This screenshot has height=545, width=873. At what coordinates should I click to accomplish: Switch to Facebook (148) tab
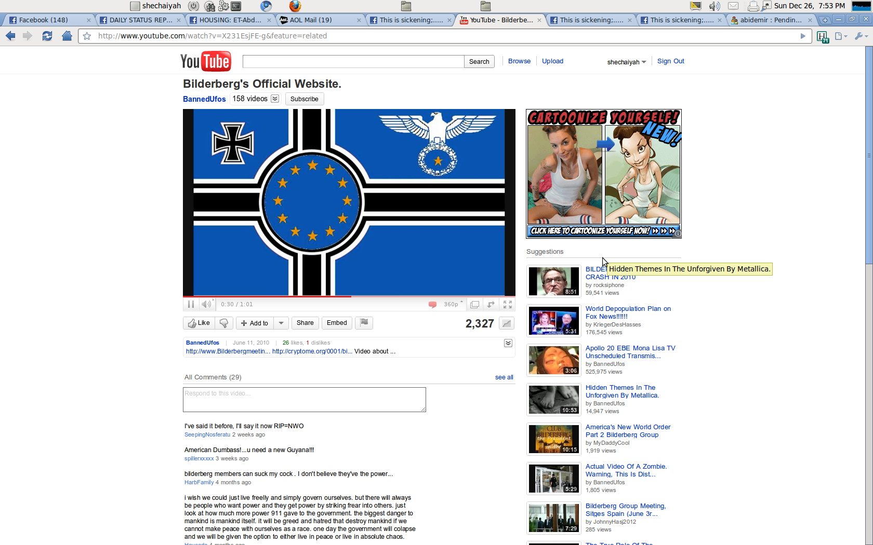[x=50, y=20]
